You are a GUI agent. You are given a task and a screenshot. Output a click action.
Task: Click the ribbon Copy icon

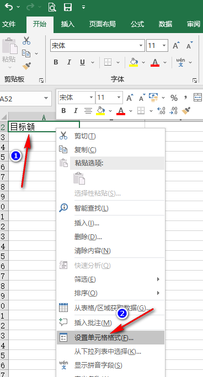click(26, 53)
